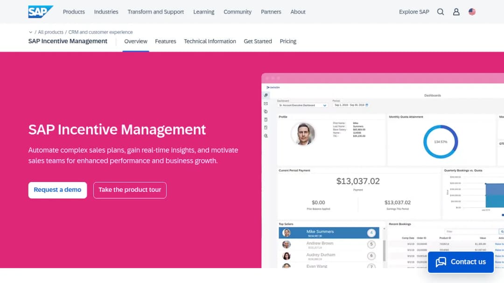Viewport: 504px width, 283px height.
Task: Select the Overview tab
Action: coord(136,41)
